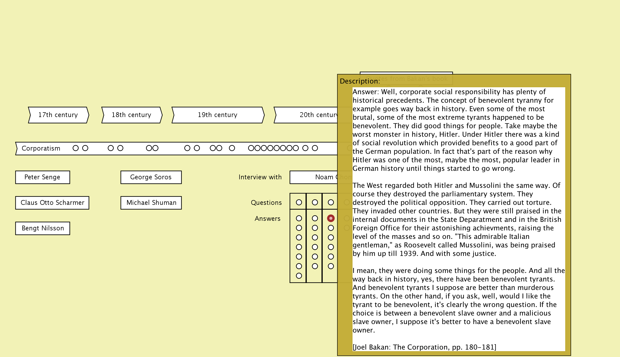Click the Bengt Nilsson box
Image resolution: width=620 pixels, height=357 pixels.
click(x=43, y=228)
